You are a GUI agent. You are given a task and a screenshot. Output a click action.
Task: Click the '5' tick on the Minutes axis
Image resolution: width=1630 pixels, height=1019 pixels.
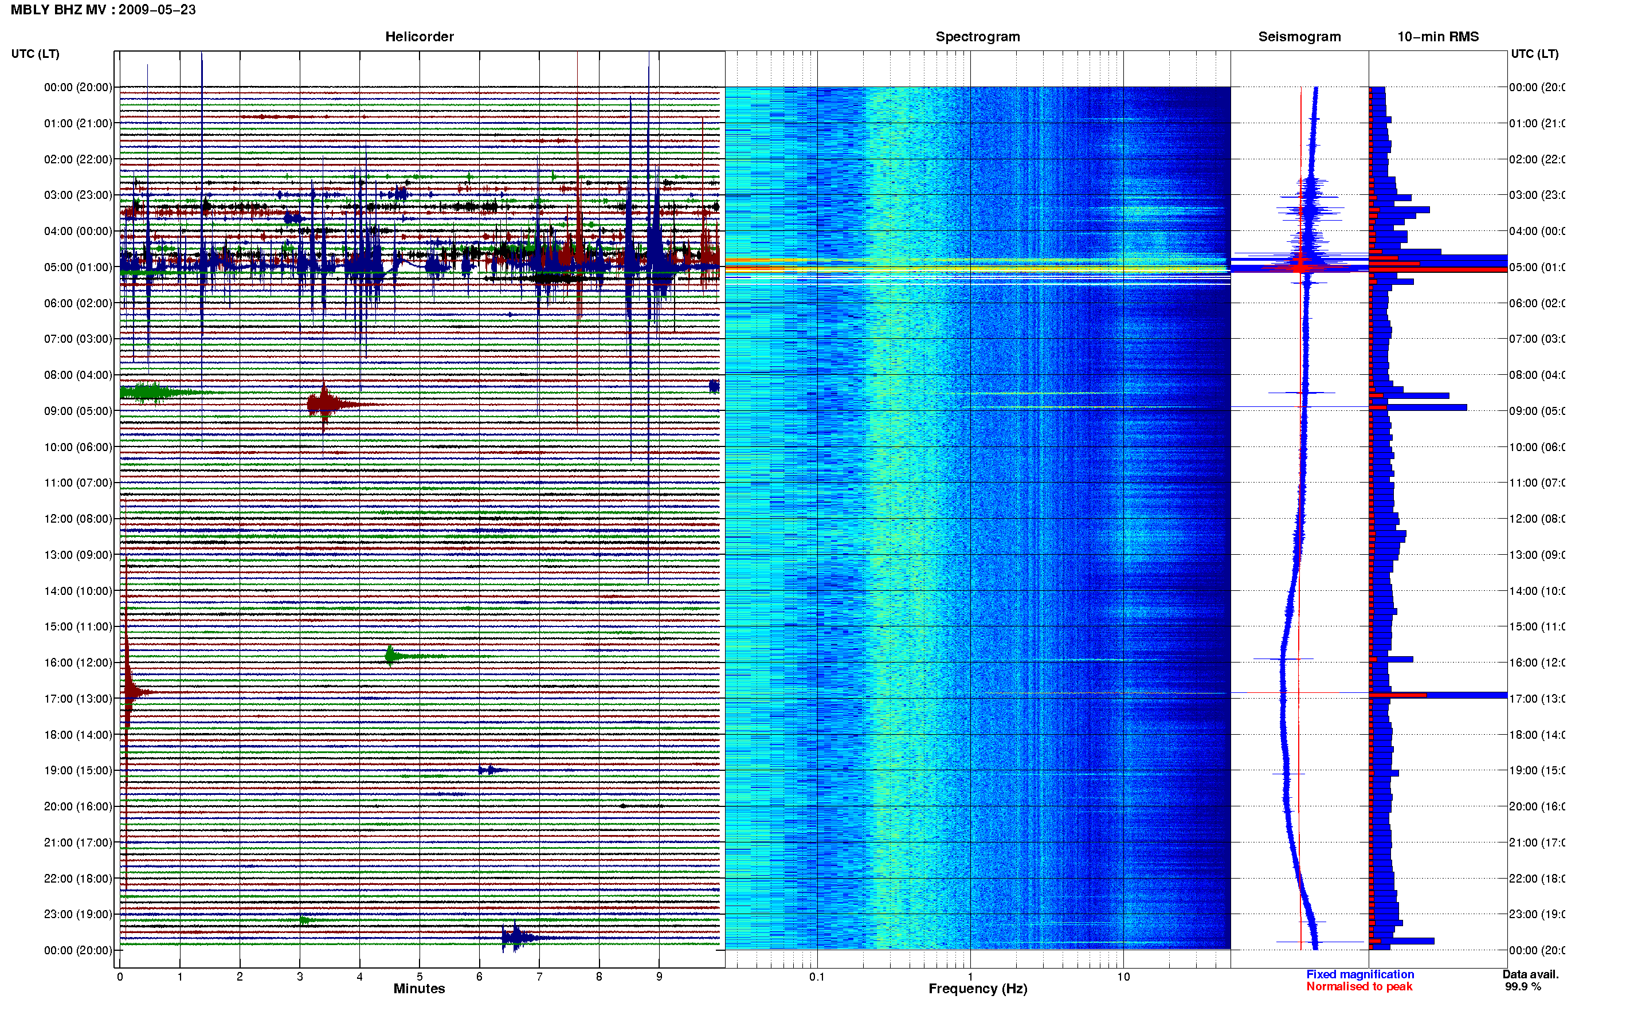click(419, 977)
